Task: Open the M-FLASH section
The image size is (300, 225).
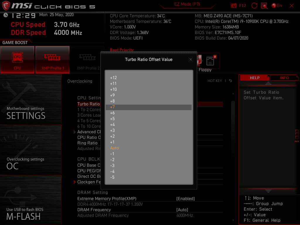Action: coord(30,200)
